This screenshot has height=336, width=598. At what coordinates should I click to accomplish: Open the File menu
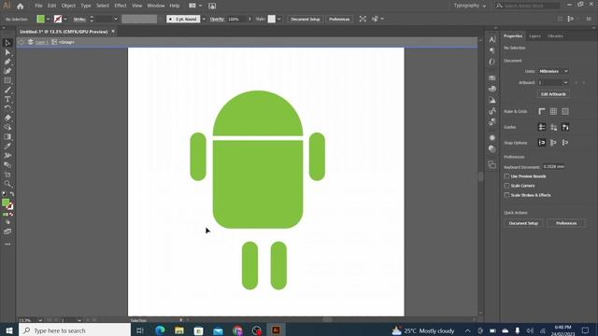38,6
